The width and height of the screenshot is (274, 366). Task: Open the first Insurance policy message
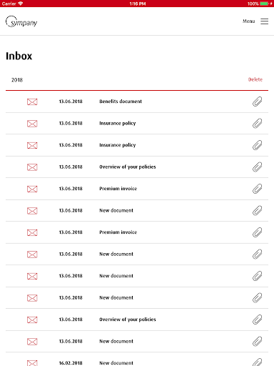click(137, 123)
